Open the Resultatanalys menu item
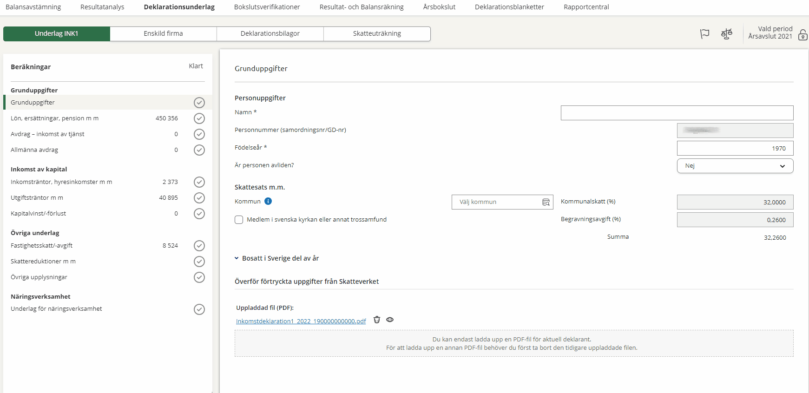809x393 pixels. tap(102, 7)
